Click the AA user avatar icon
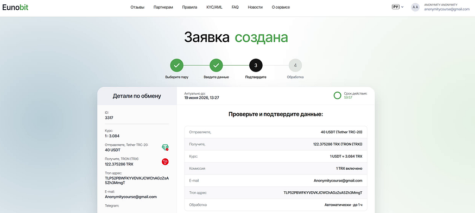475x213 pixels. pos(415,7)
